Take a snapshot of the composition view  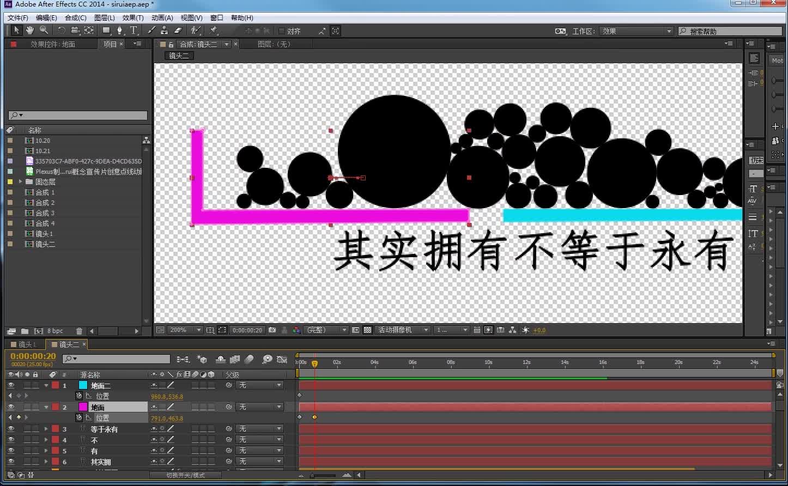coord(272,330)
